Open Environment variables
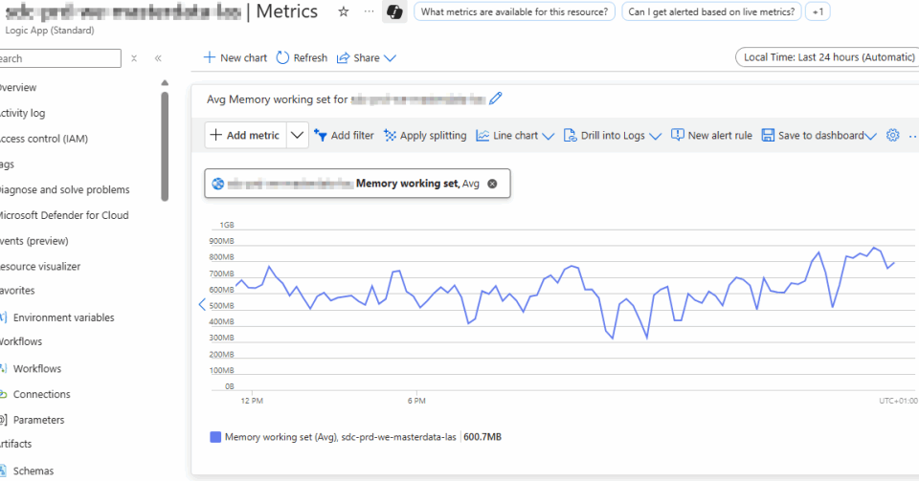The width and height of the screenshot is (919, 481). click(63, 317)
